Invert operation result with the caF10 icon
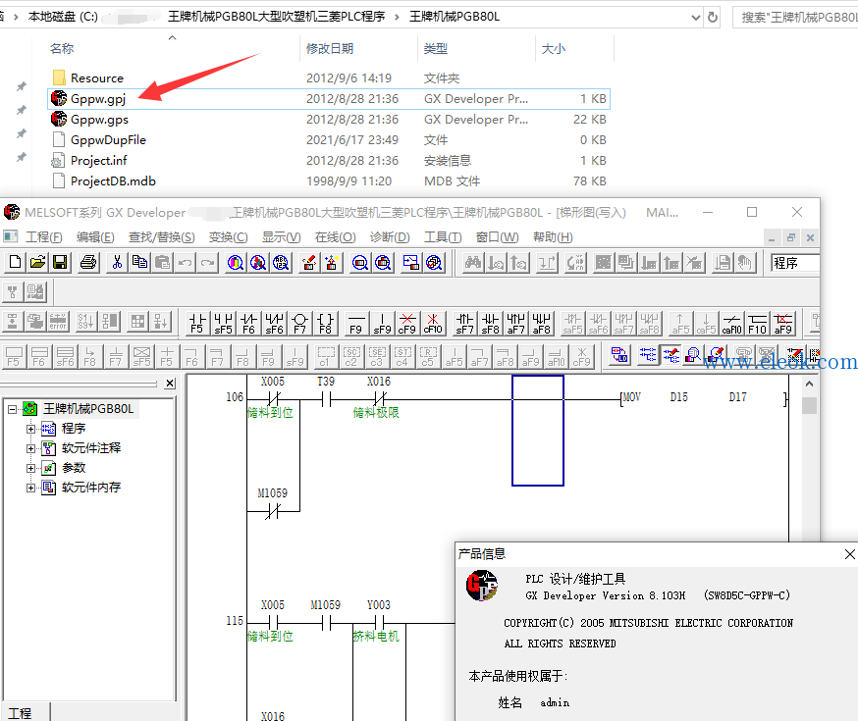 click(x=731, y=323)
